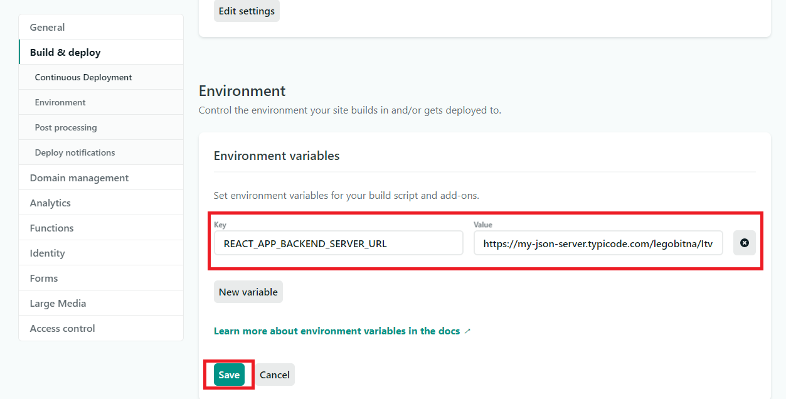Save the environment variables
This screenshot has height=399, width=786.
tap(229, 375)
